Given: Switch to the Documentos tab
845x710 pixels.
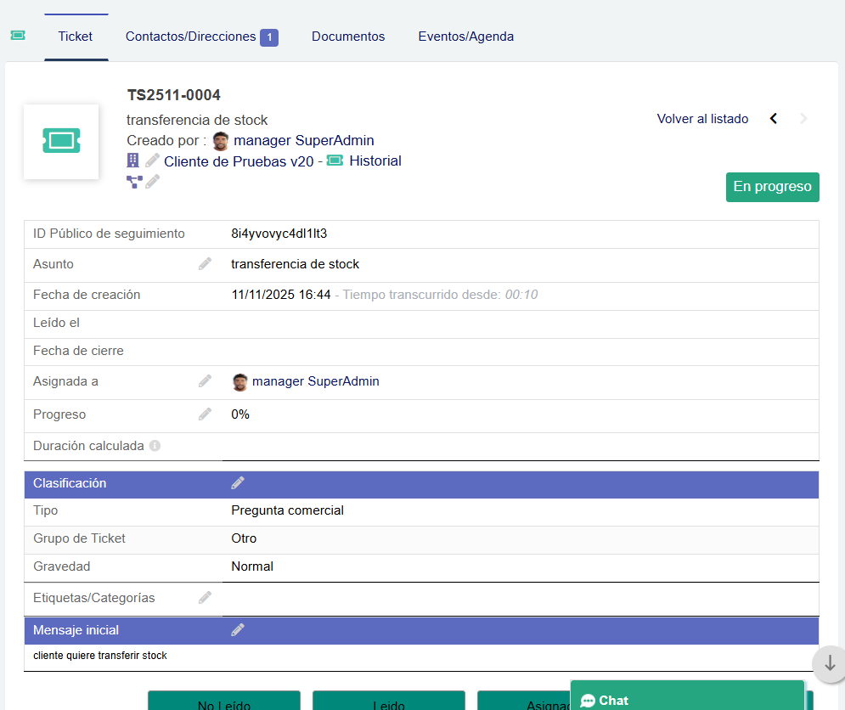Looking at the screenshot, I should pos(348,37).
